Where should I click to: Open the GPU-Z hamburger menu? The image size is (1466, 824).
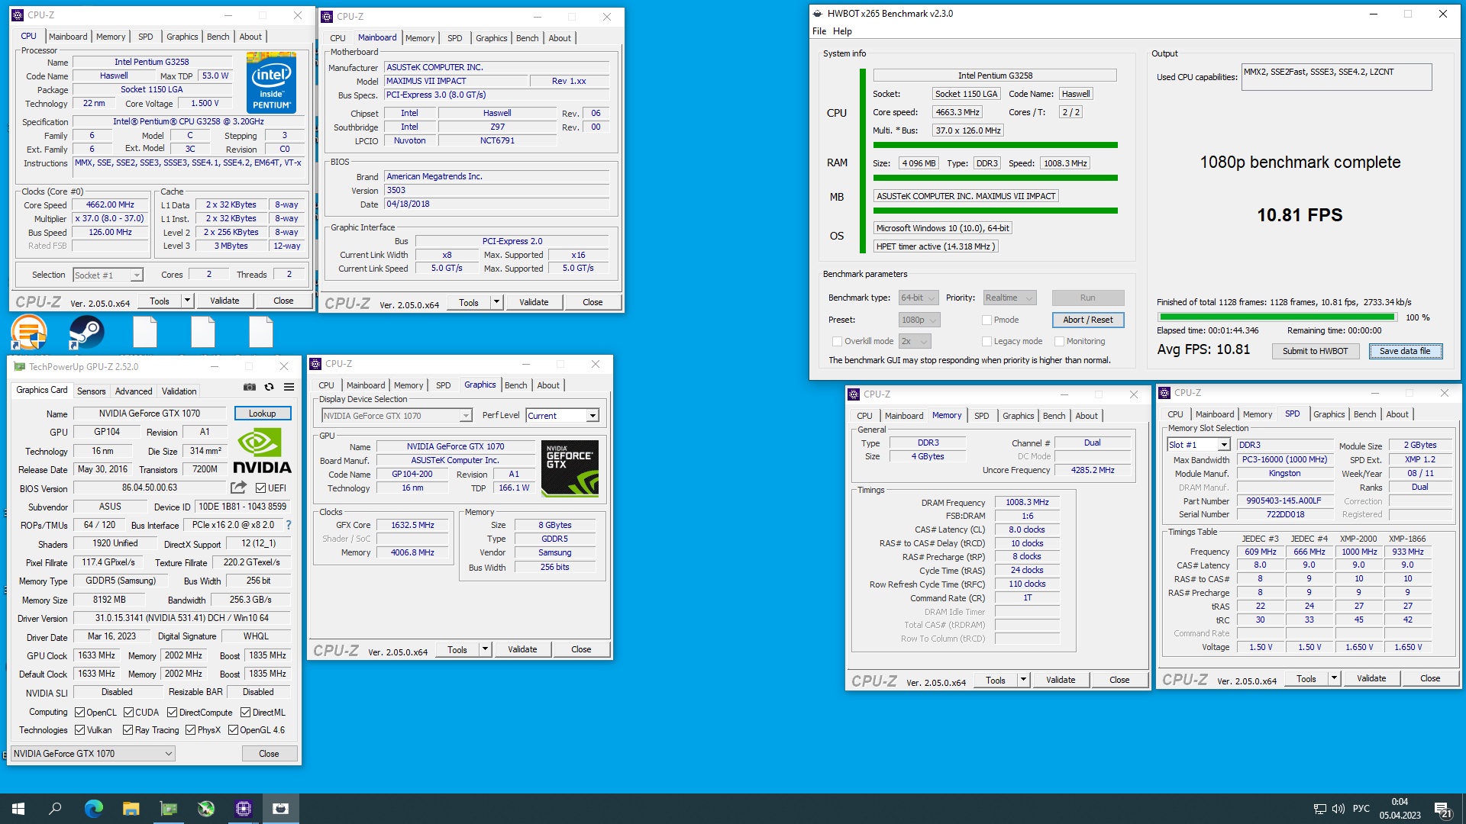tap(289, 387)
